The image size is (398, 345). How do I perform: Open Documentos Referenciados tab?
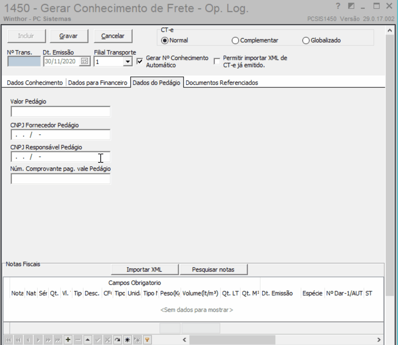pyautogui.click(x=222, y=83)
